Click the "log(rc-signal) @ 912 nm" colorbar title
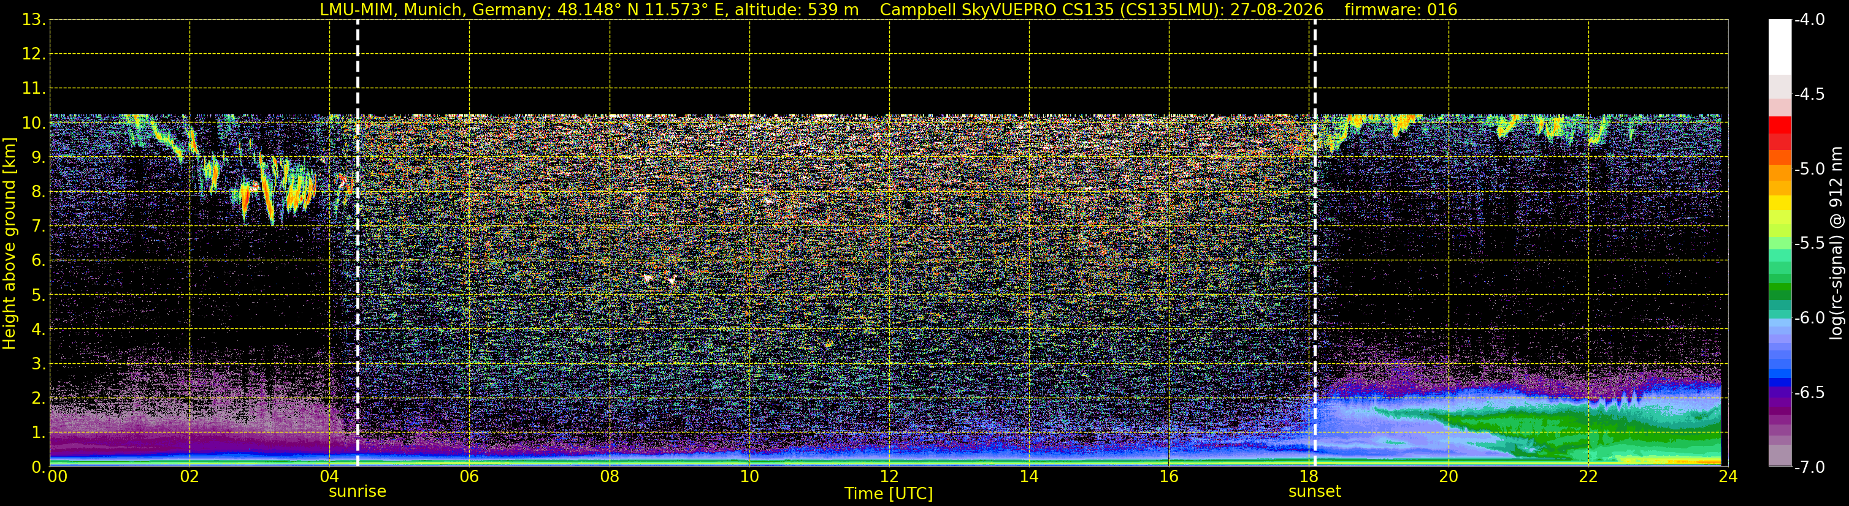This screenshot has width=1849, height=506. tap(1837, 243)
